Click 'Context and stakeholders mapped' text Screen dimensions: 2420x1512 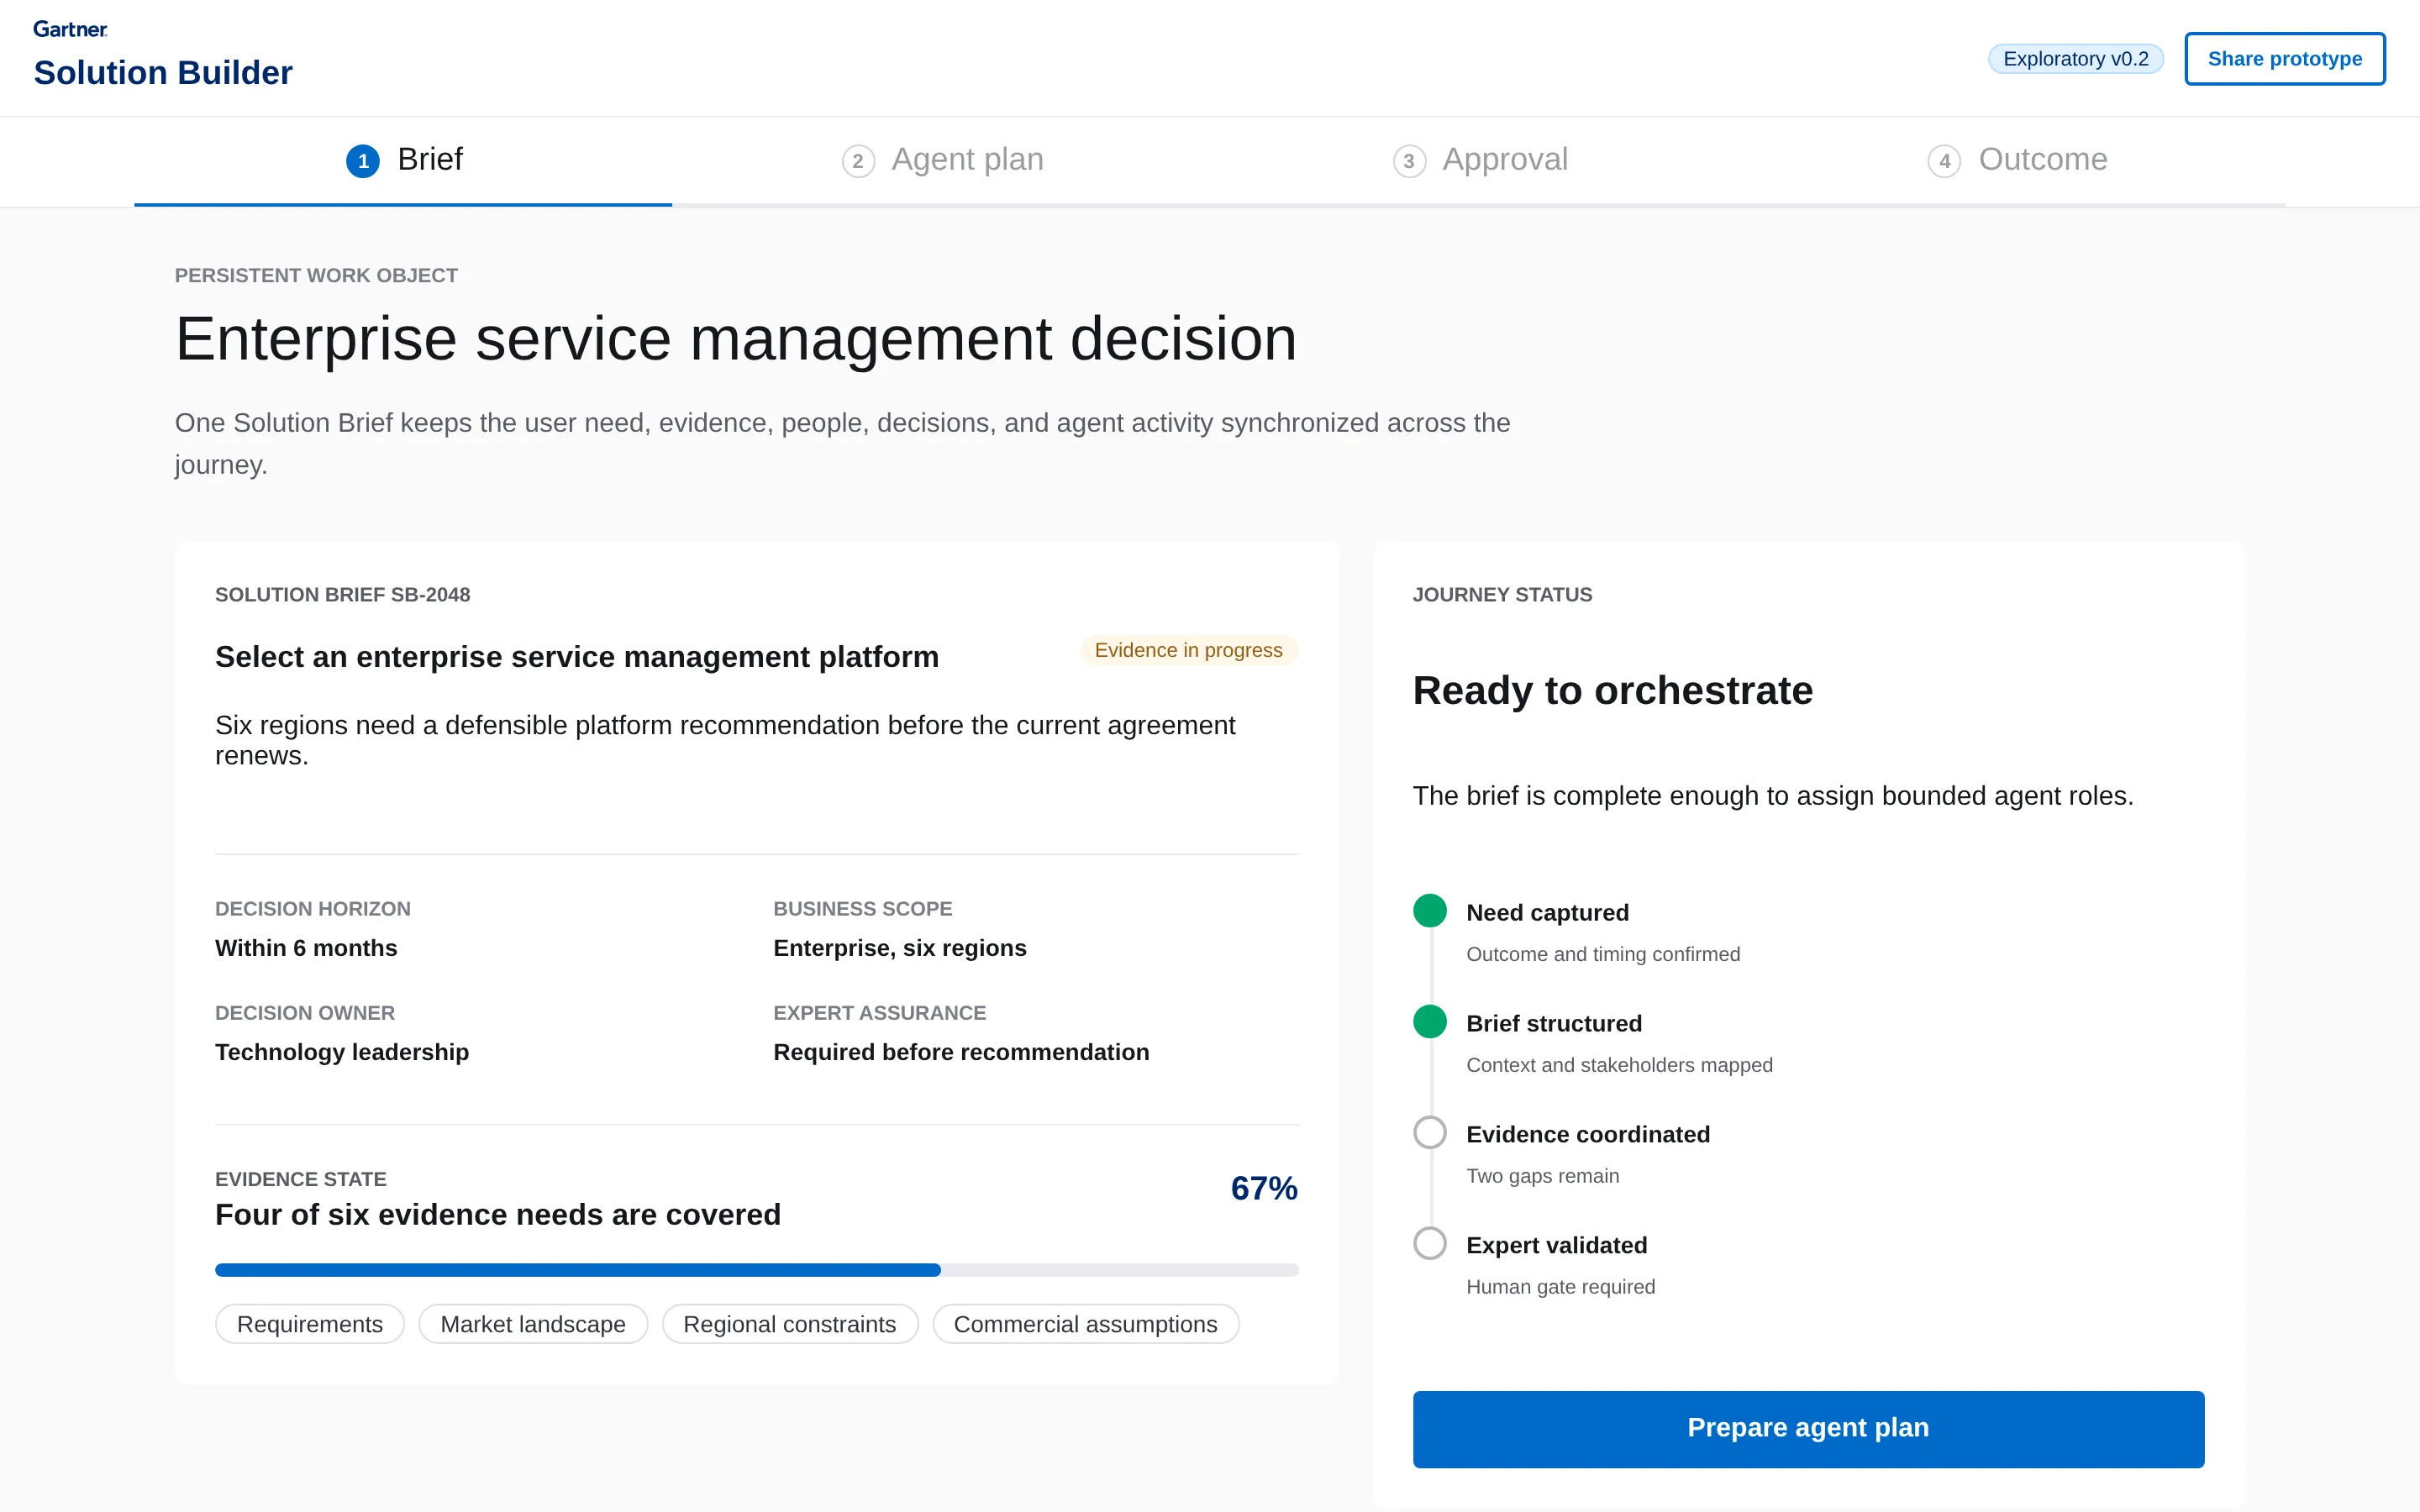(1619, 1065)
